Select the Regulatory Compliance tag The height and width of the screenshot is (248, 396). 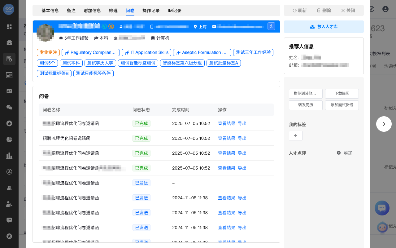pyautogui.click(x=90, y=53)
